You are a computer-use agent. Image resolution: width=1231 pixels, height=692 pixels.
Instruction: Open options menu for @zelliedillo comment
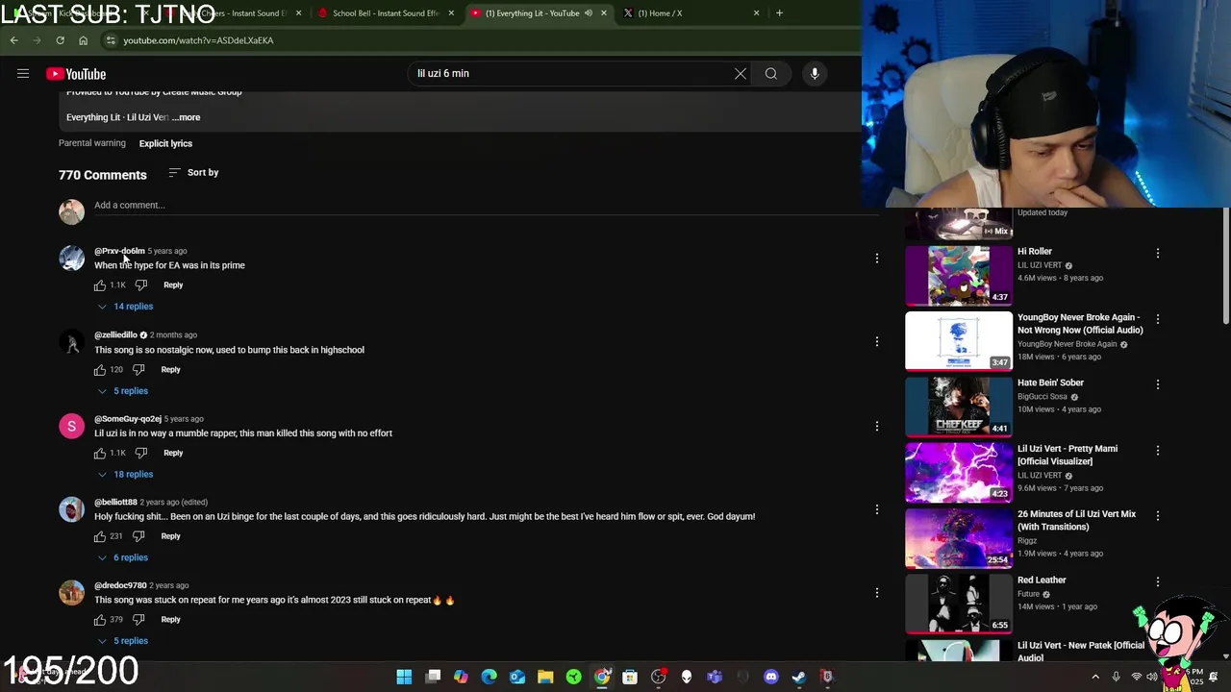click(877, 341)
